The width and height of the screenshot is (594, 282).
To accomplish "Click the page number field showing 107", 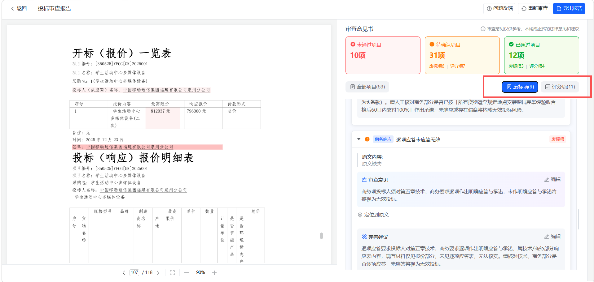I will coord(134,272).
